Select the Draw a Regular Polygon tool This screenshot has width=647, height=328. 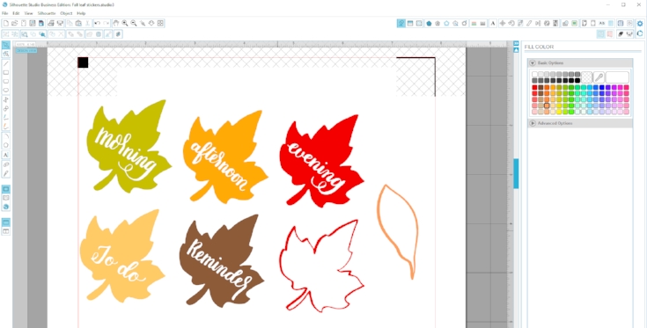coord(6,145)
